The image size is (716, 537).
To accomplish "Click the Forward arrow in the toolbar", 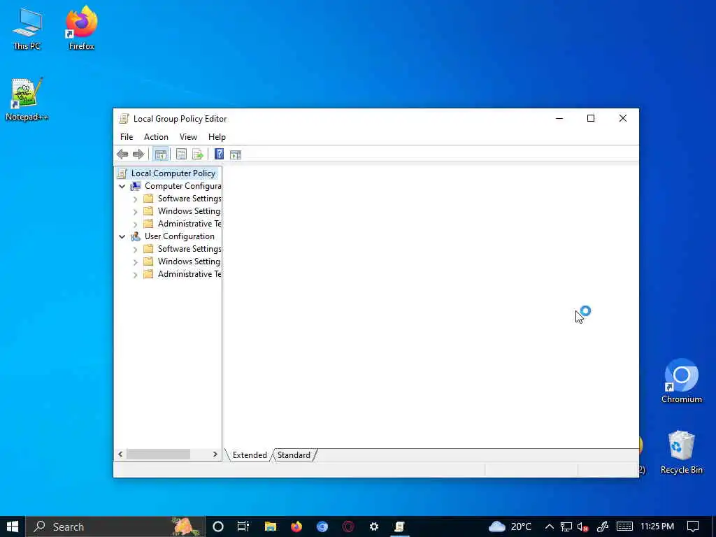I will coord(138,155).
